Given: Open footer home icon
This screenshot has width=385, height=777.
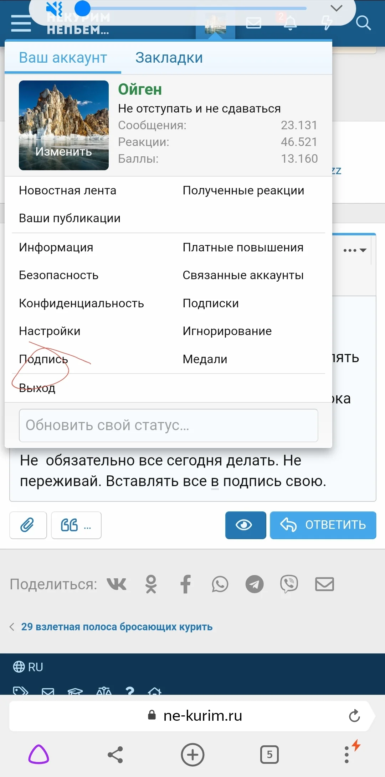Looking at the screenshot, I should coord(155,691).
